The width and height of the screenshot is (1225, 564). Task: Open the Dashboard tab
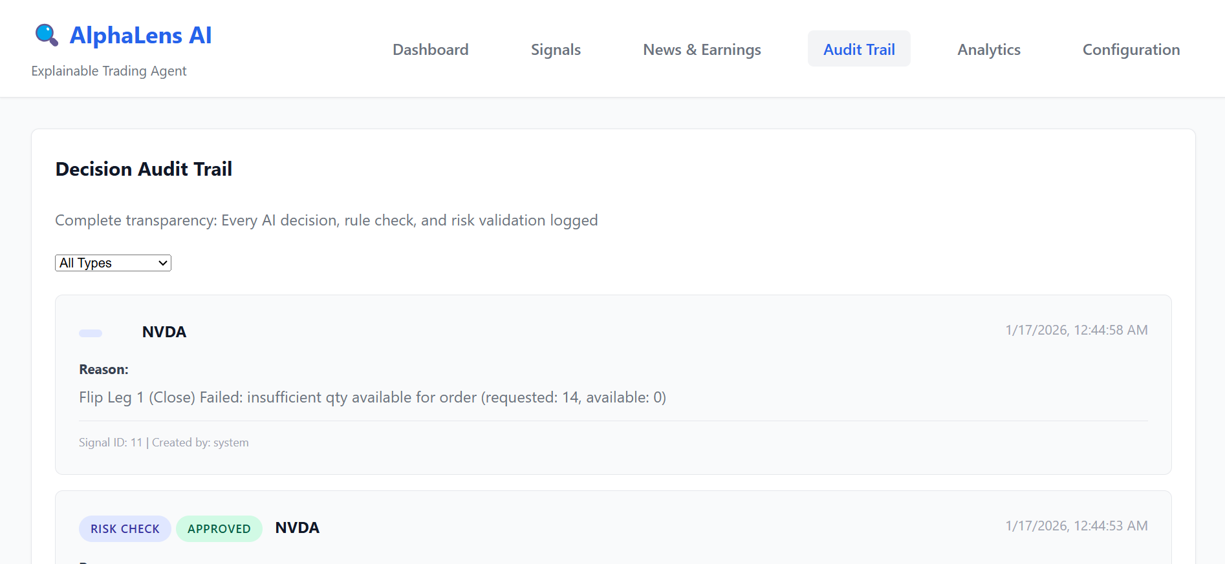(x=430, y=50)
